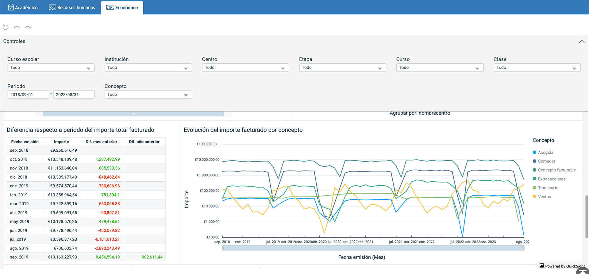Expand the Institución dropdown
The height and width of the screenshot is (274, 589).
148,68
